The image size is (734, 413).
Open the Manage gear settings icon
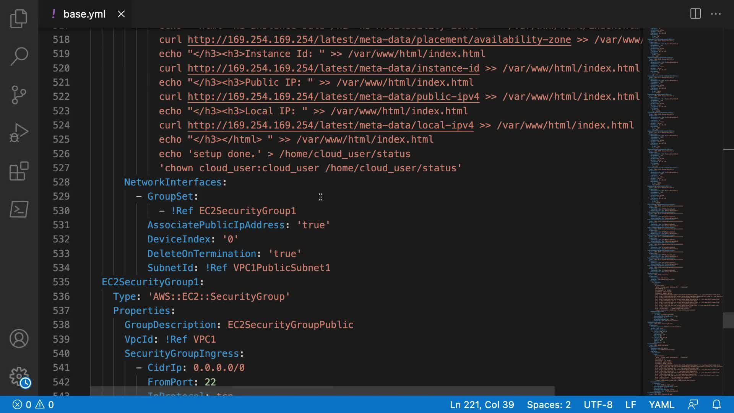click(x=19, y=377)
